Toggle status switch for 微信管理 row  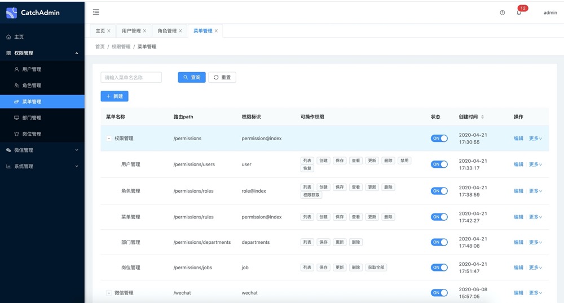click(x=439, y=293)
